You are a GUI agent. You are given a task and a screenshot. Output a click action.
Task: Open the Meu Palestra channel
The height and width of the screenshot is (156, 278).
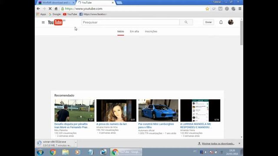(x=61, y=130)
